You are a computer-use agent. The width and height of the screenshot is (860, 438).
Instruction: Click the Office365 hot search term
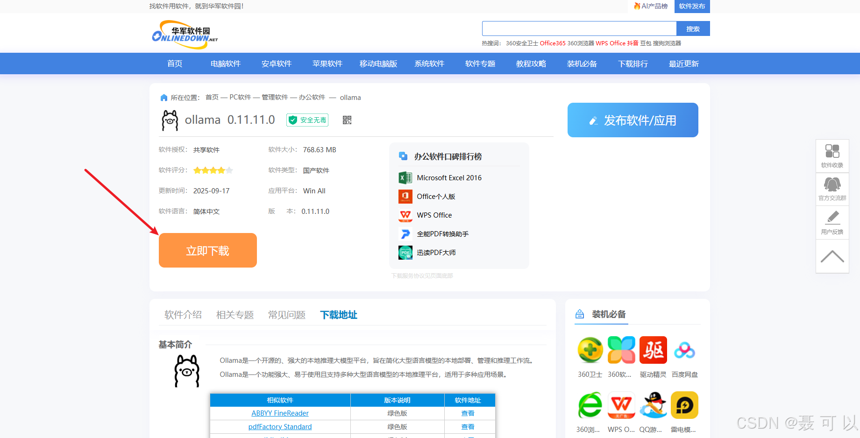pos(553,43)
